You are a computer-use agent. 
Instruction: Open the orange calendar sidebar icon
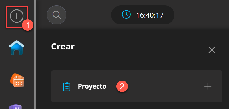pyautogui.click(x=17, y=80)
